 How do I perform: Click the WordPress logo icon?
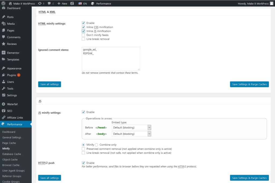point(3,3)
